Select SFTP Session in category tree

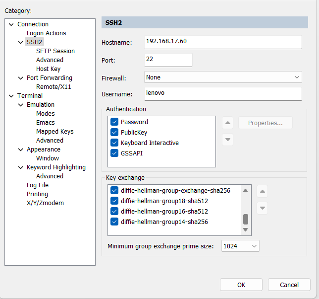pos(55,51)
